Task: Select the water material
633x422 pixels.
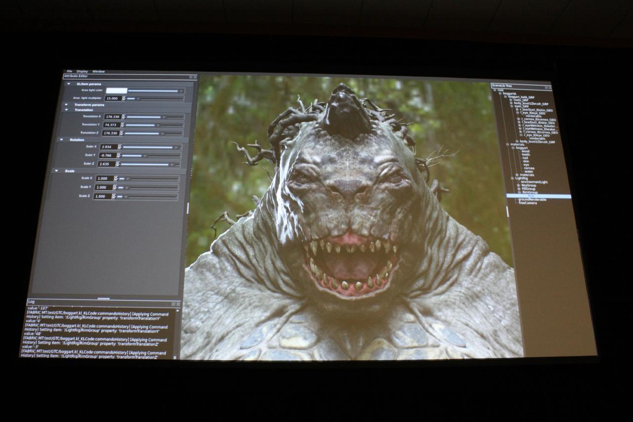Action: (x=529, y=171)
